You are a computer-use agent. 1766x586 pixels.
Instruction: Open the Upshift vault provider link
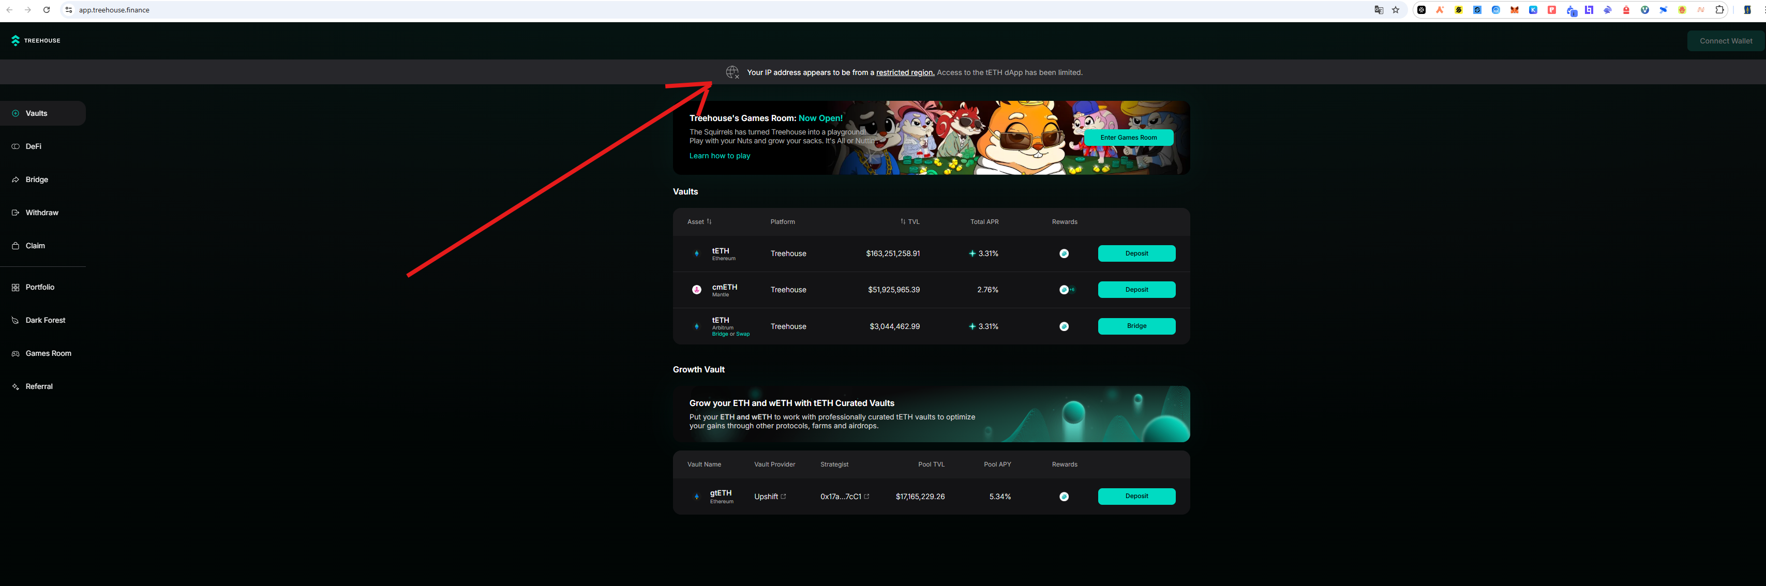pyautogui.click(x=770, y=497)
